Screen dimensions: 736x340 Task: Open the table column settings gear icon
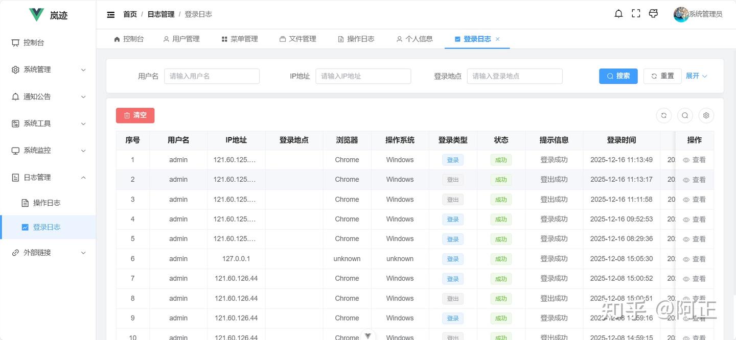pyautogui.click(x=706, y=115)
